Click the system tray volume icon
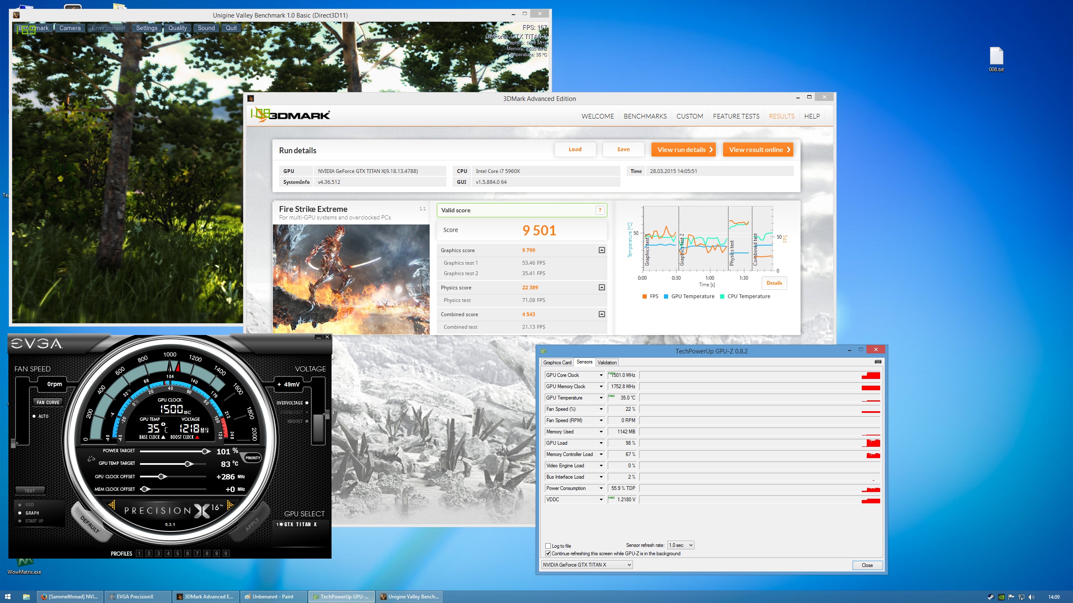 tap(1032, 597)
